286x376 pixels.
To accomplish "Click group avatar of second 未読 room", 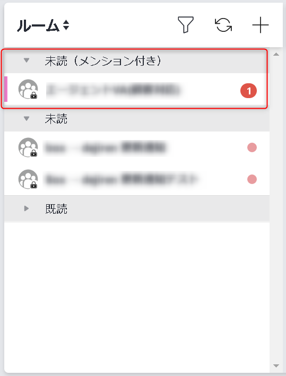I will (x=28, y=179).
